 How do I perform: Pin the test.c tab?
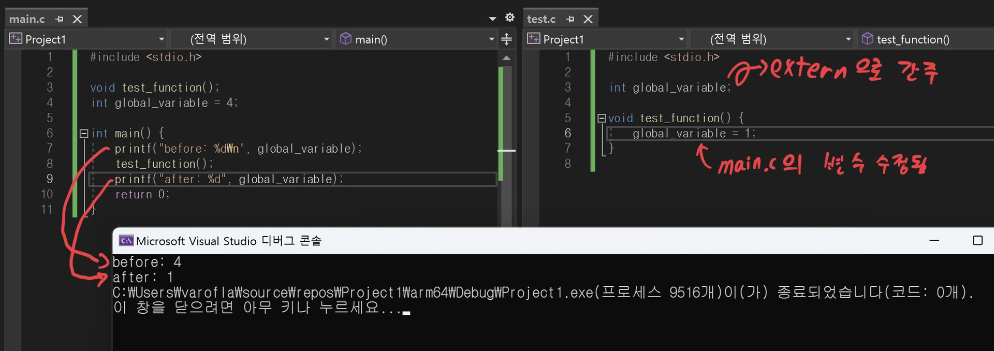tap(570, 19)
